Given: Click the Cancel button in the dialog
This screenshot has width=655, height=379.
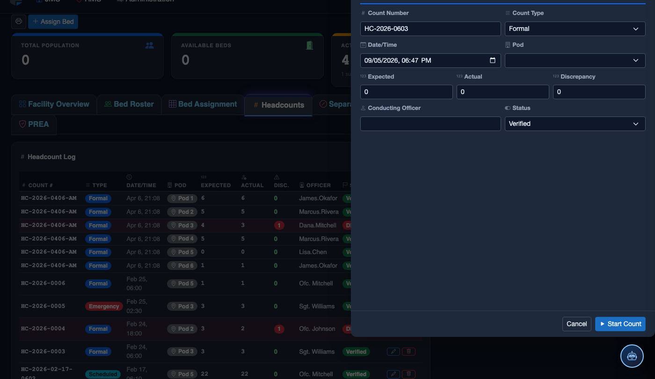Looking at the screenshot, I should pos(577,324).
